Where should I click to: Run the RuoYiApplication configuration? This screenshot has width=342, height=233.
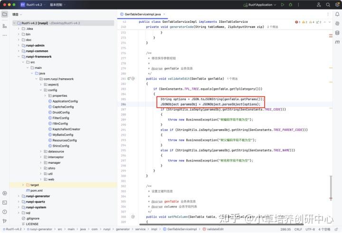tap(282, 5)
